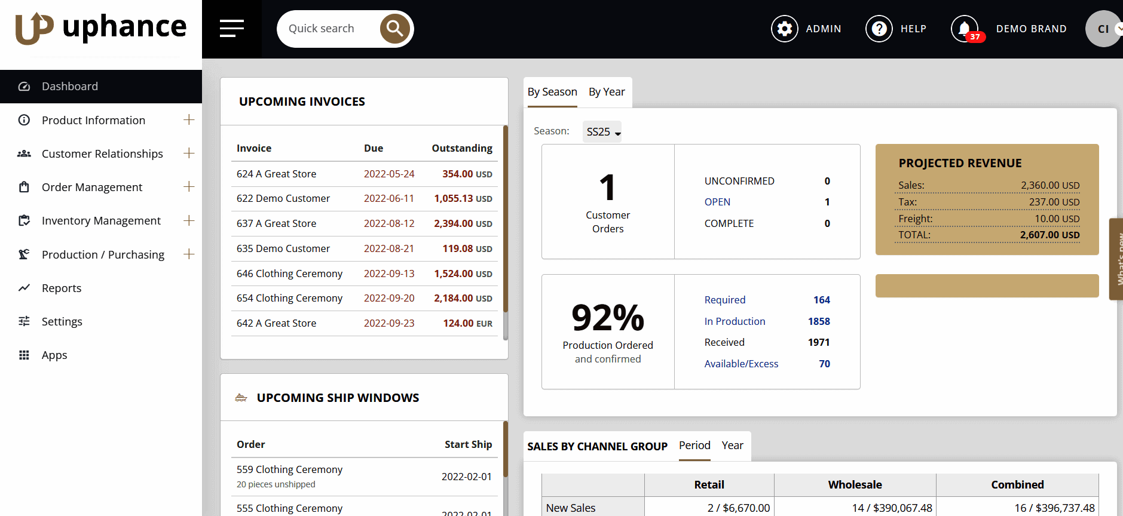This screenshot has height=516, width=1123.
Task: Click the quick search magnifier button
Action: pos(394,29)
